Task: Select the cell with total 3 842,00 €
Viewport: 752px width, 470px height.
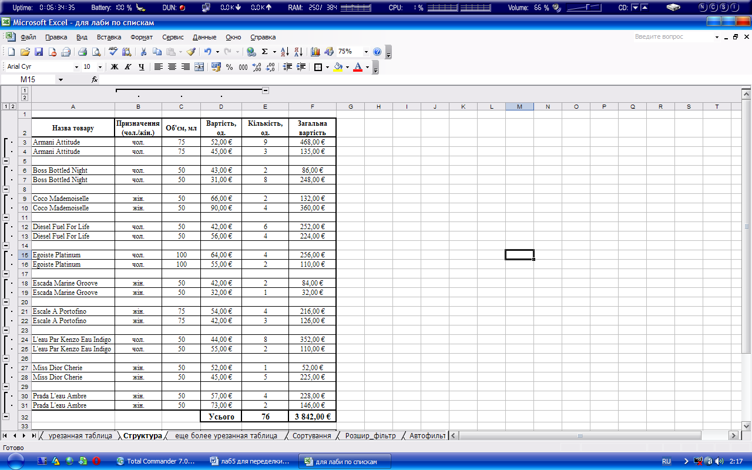Action: tap(312, 417)
